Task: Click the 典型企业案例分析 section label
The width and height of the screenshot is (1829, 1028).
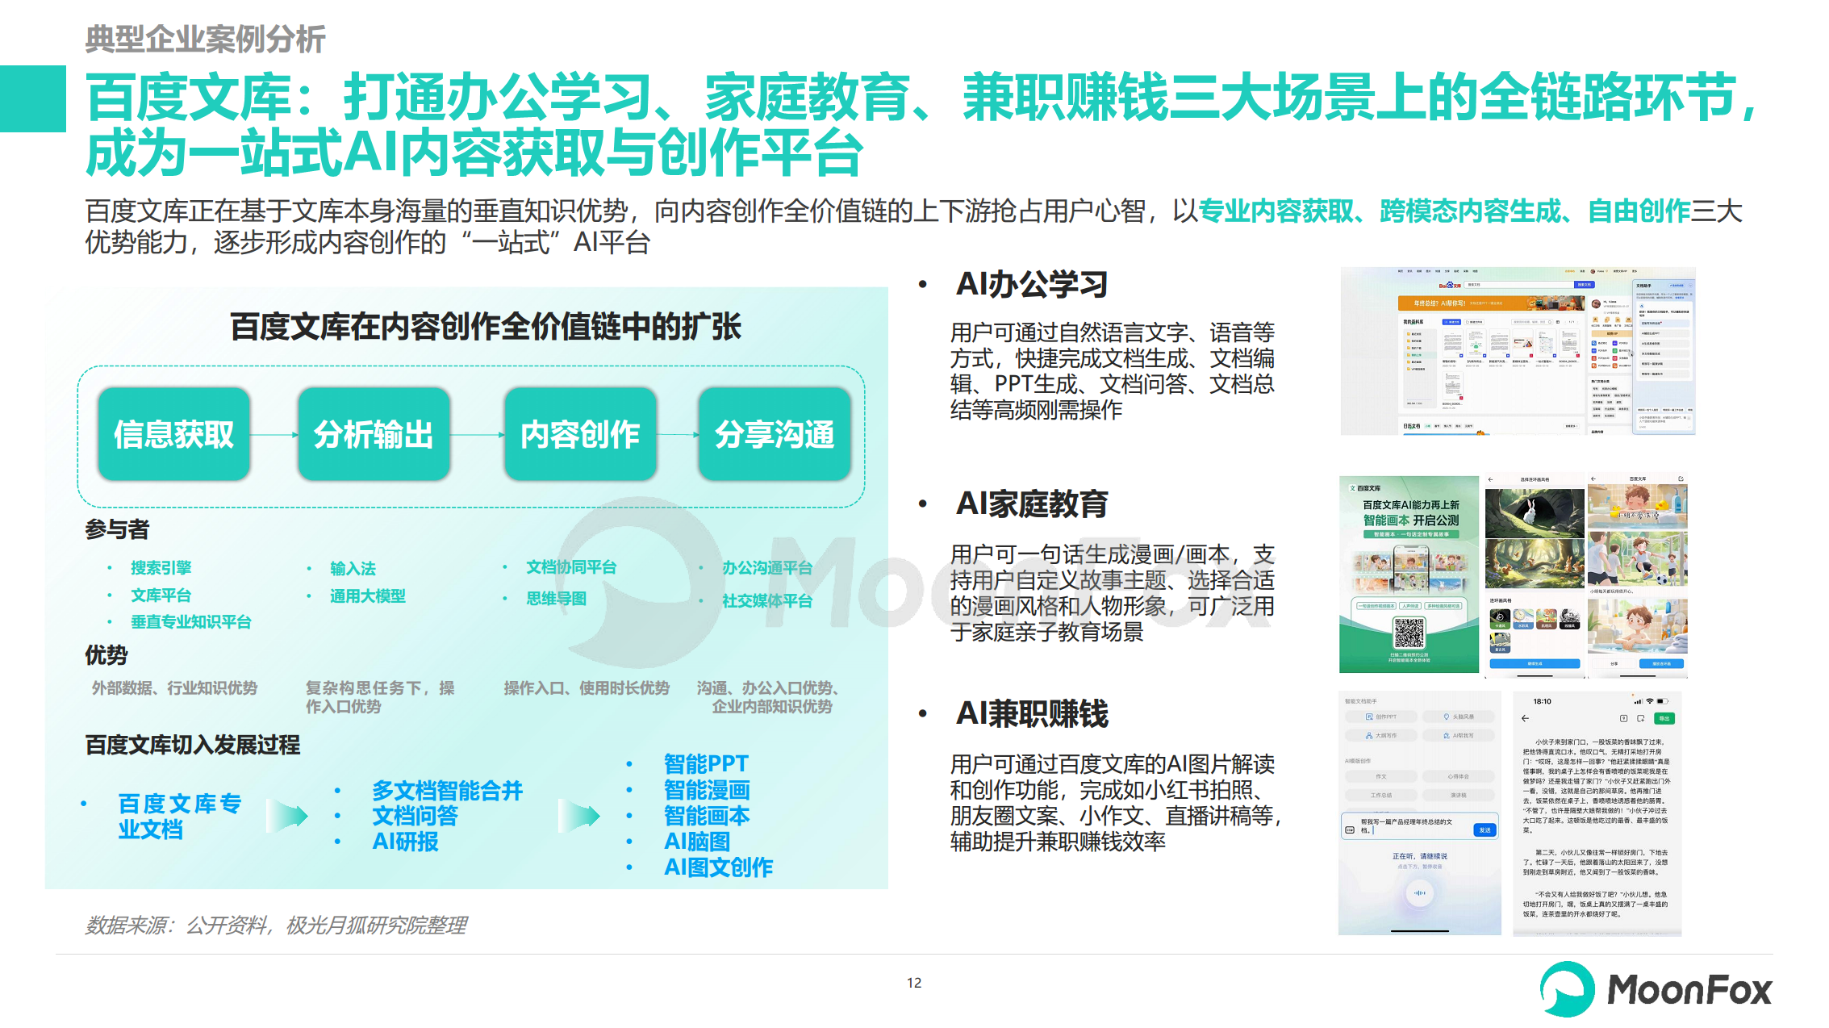Action: tap(205, 39)
